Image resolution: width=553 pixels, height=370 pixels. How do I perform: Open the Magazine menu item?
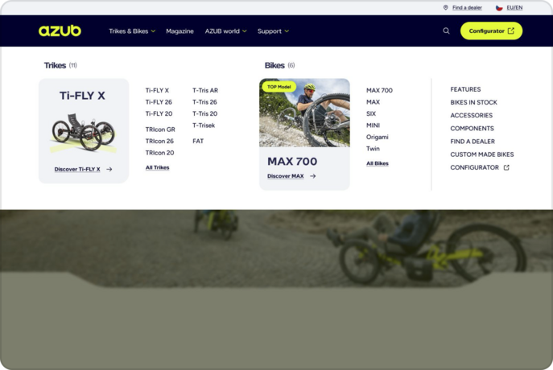click(180, 31)
